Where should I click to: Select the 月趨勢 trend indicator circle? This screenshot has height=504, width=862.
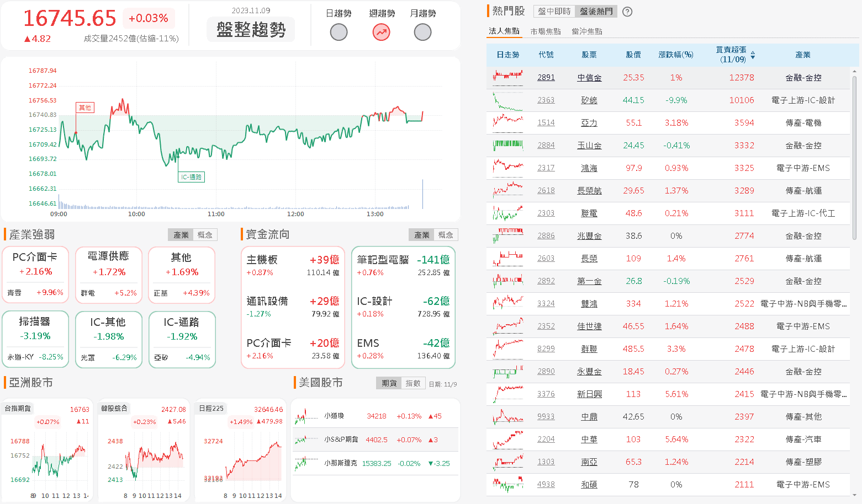[422, 33]
